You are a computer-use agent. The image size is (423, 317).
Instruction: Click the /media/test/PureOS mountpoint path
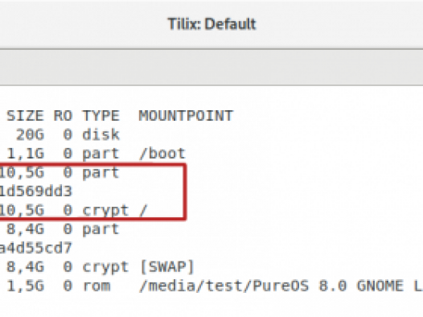click(x=224, y=286)
